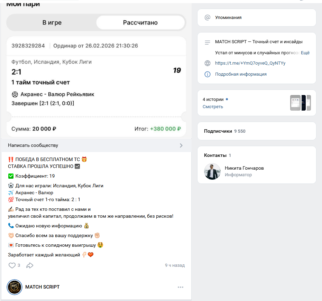Open Подробная информация link
This screenshot has width=322, height=301.
241,74
